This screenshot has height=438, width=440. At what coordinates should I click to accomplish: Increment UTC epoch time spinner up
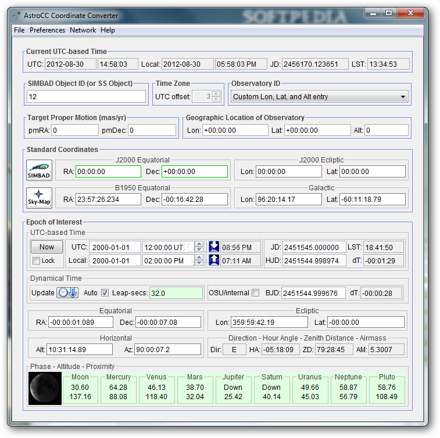point(199,244)
